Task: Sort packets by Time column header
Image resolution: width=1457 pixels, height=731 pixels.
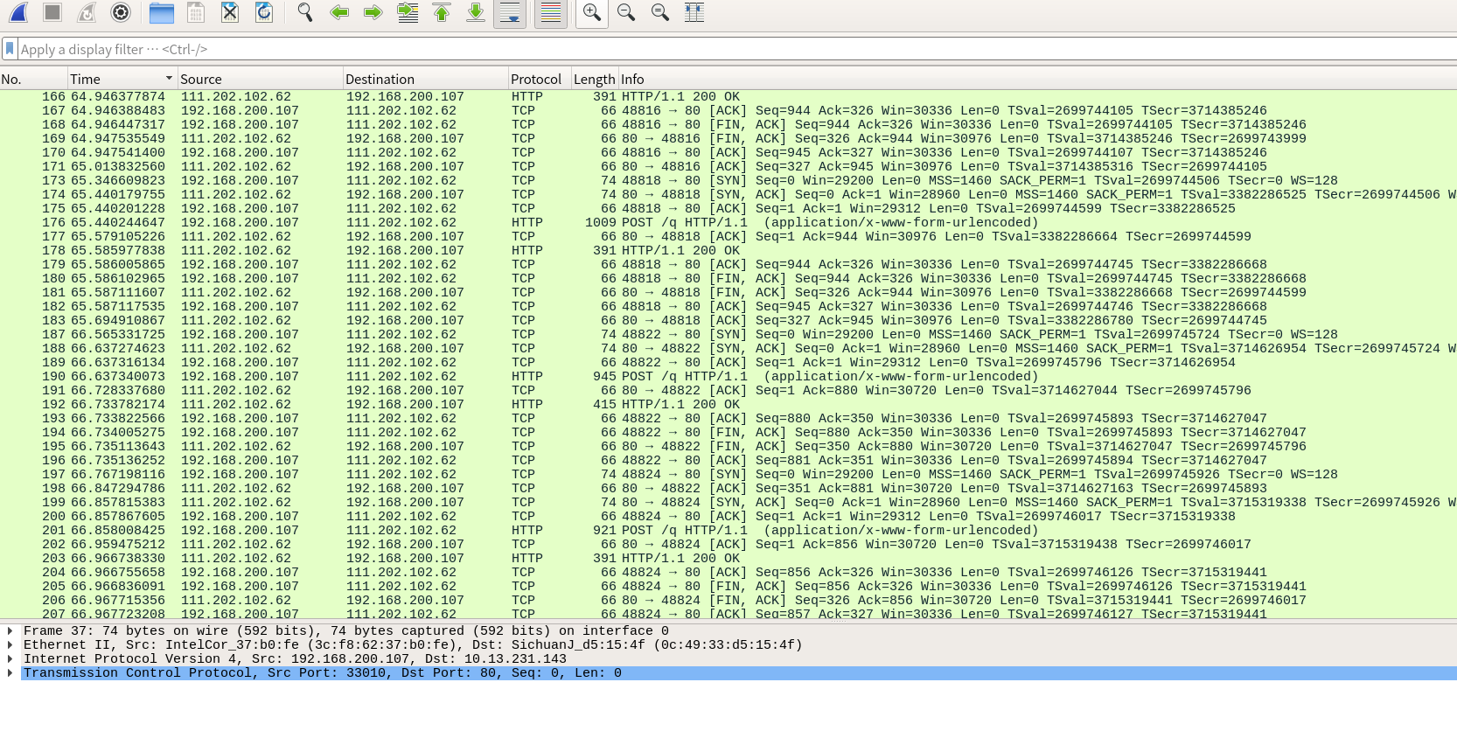Action: (122, 79)
